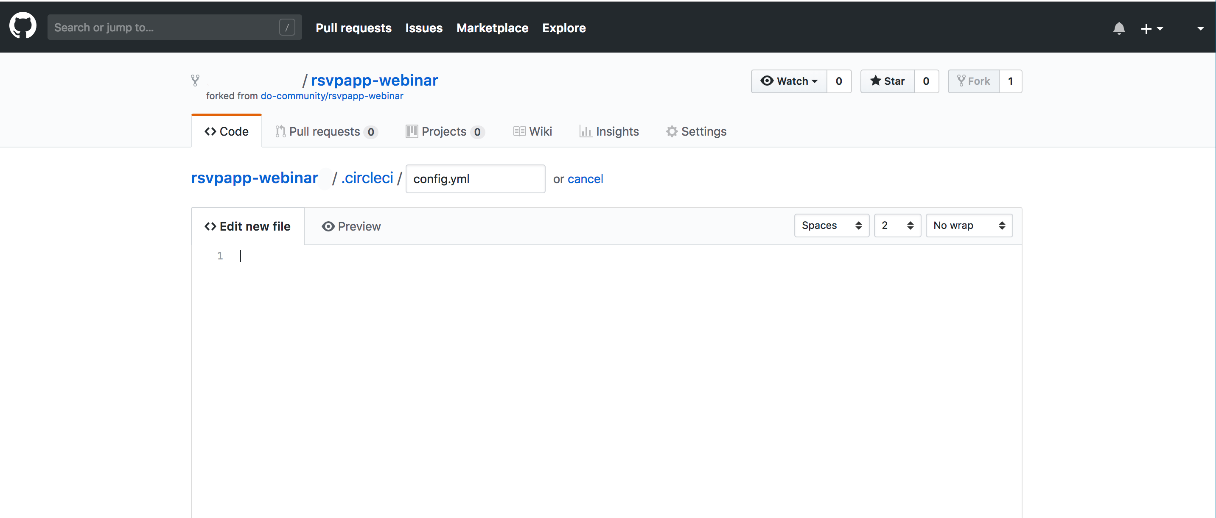Open the Settings tab

coord(696,132)
